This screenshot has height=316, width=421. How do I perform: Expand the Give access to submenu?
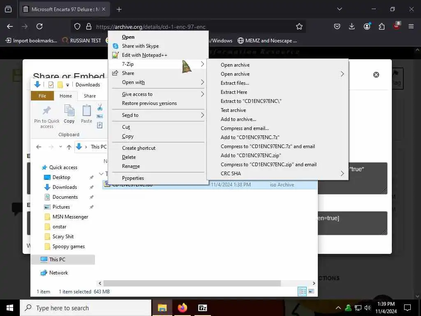tap(158, 94)
